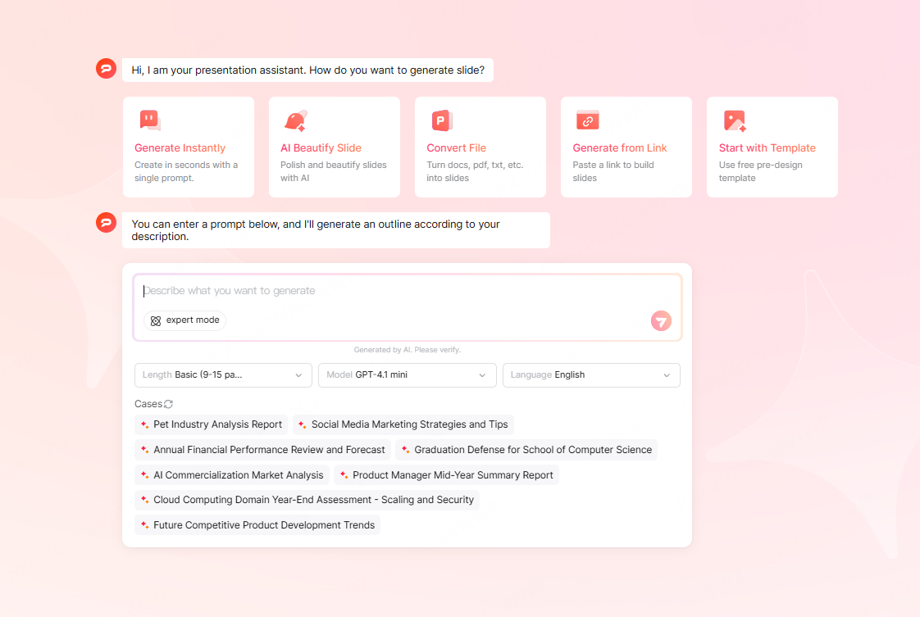Screen dimensions: 920x617
Task: Enable expert mode glasses icon
Action: (x=156, y=320)
